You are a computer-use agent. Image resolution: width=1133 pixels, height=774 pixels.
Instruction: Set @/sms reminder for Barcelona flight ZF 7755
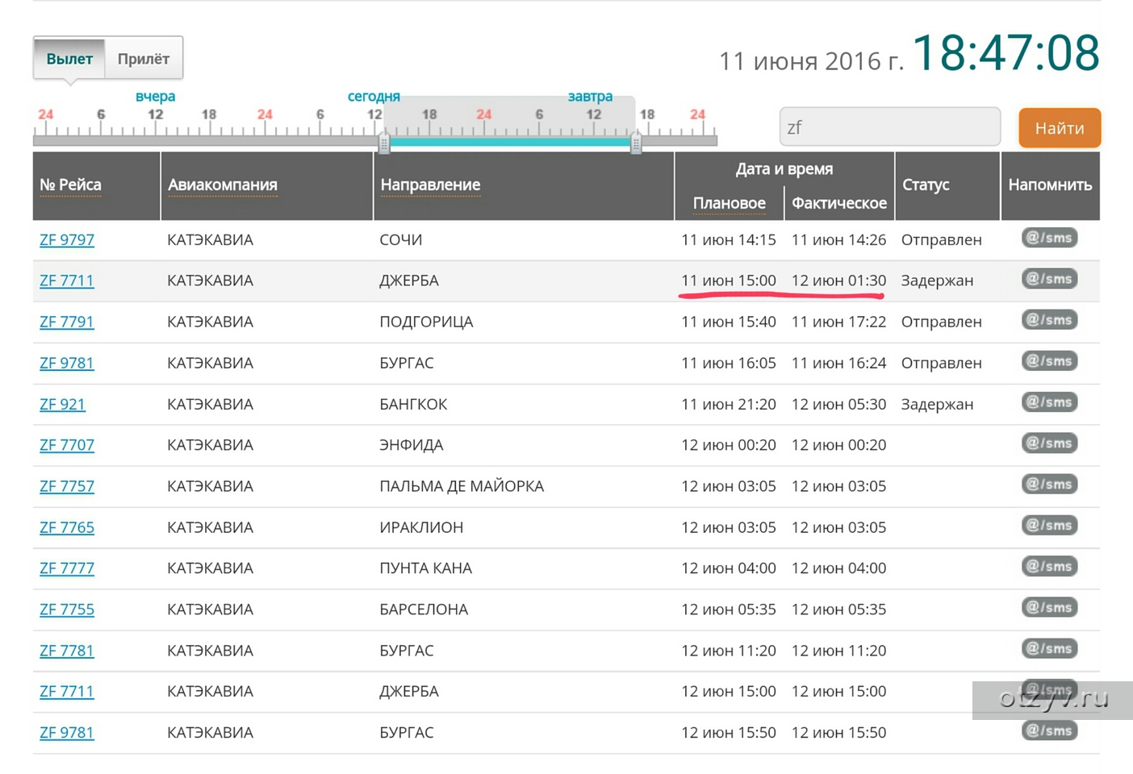(x=1049, y=608)
